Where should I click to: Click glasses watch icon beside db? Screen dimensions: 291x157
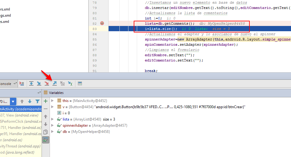59,132
